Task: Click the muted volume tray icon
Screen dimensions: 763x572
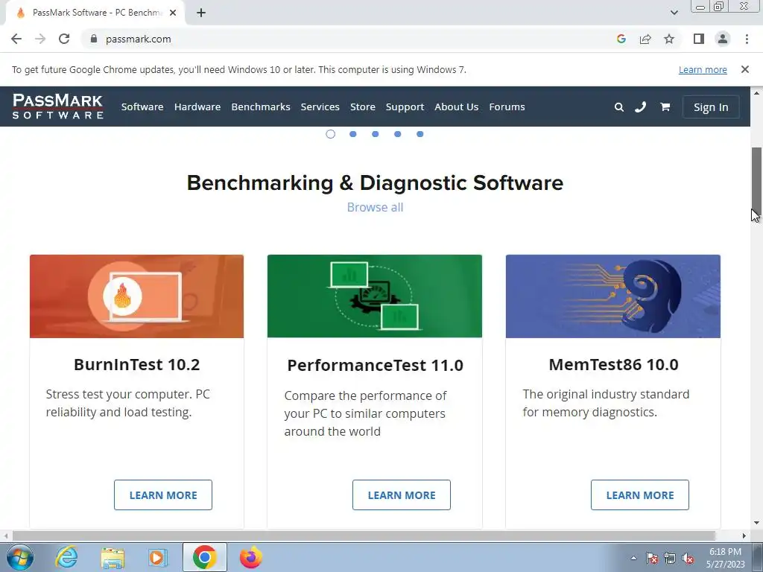Action: 688,559
